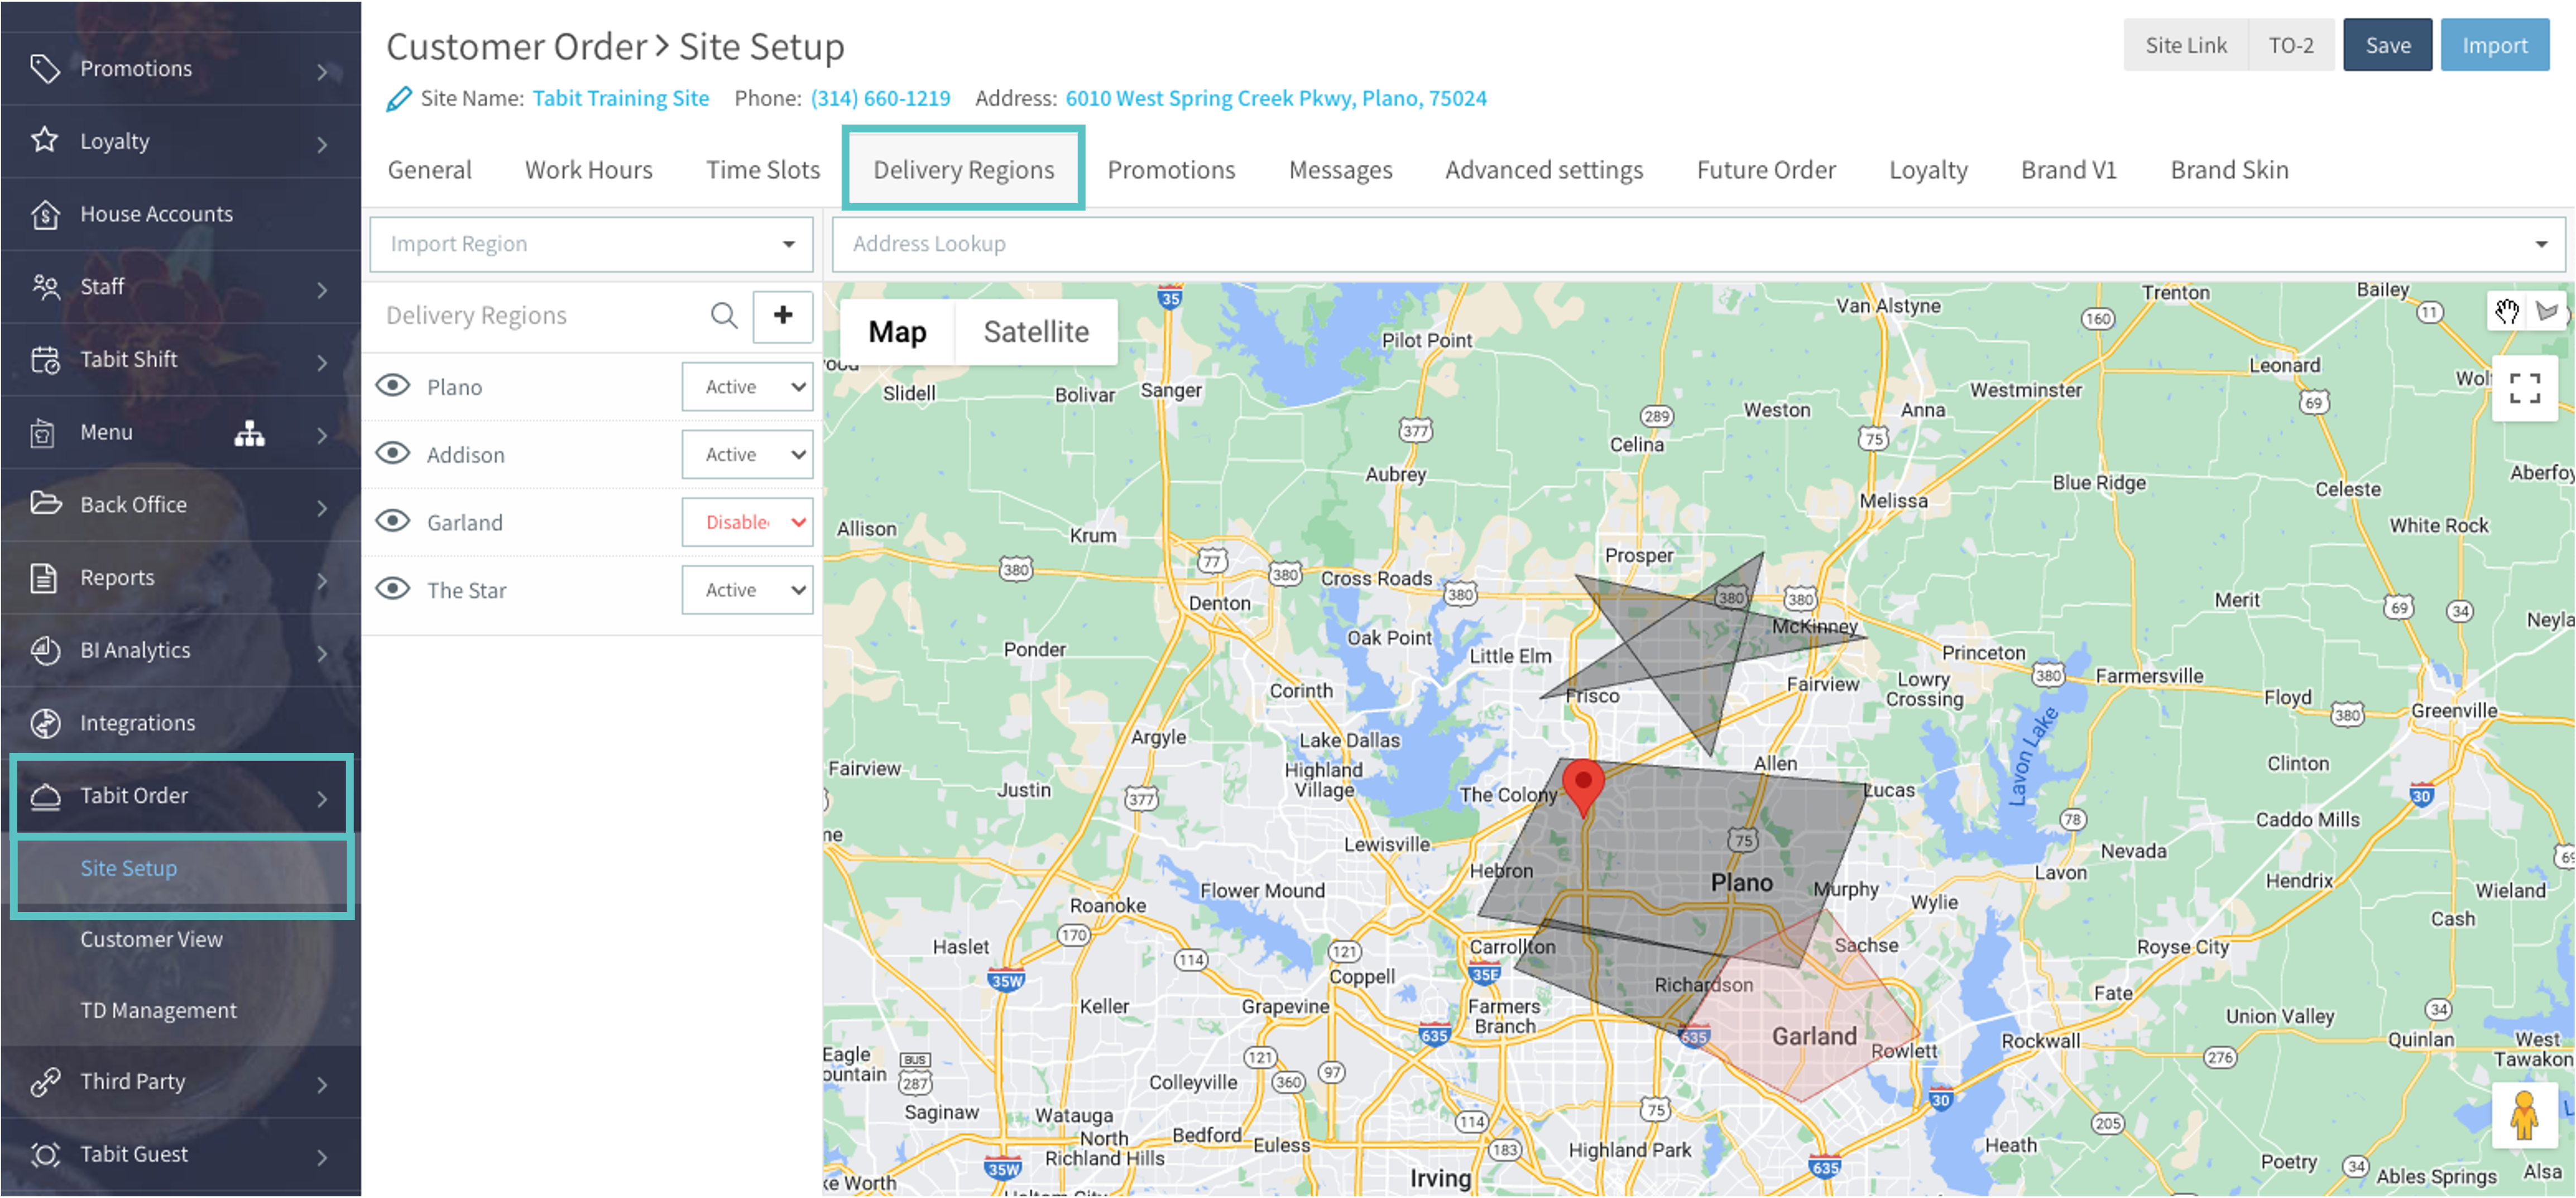
Task: Toggle visibility of Garland region
Action: click(393, 522)
